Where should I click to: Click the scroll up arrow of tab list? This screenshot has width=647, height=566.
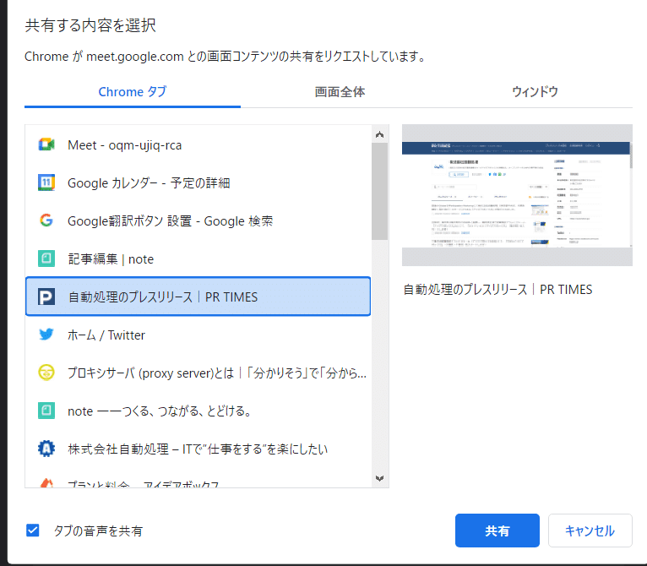pos(379,134)
